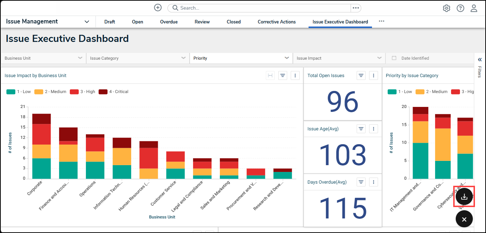Open more options on Issue Age(Avg)
The image size is (486, 233).
373,129
